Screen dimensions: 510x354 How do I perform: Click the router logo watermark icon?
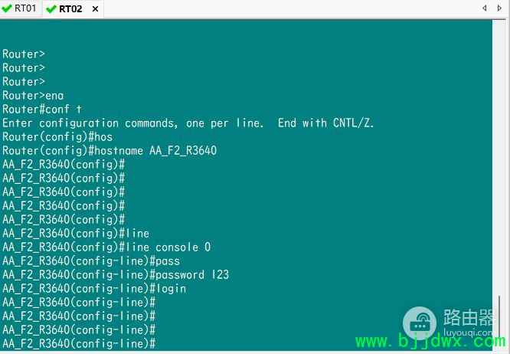coord(419,323)
